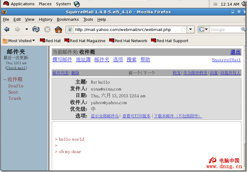
Task: Open the Sent folder
Action: coord(13,92)
